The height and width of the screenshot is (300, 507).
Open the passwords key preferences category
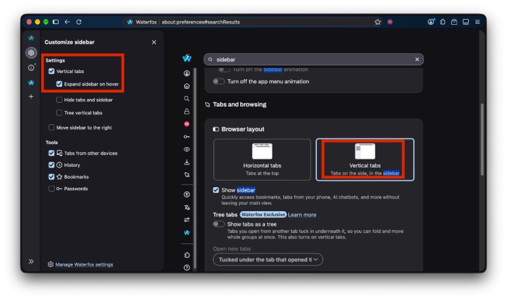187,136
